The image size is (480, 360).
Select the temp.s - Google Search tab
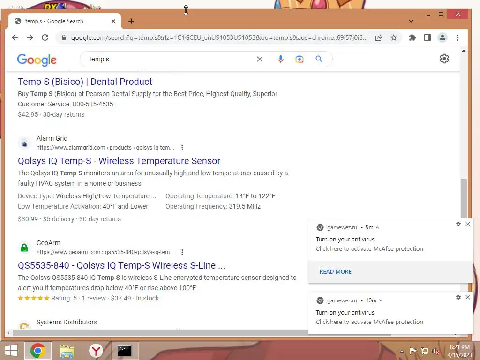[x=64, y=21]
